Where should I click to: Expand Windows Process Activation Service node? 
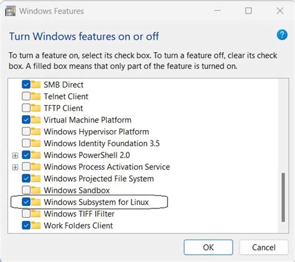(15, 167)
